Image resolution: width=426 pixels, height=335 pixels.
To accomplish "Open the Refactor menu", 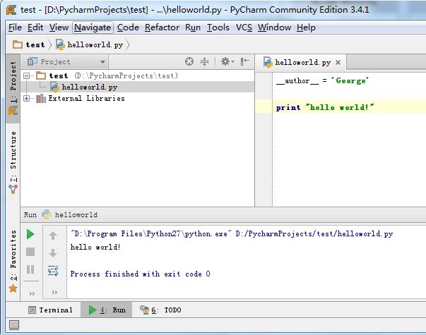I will click(162, 28).
